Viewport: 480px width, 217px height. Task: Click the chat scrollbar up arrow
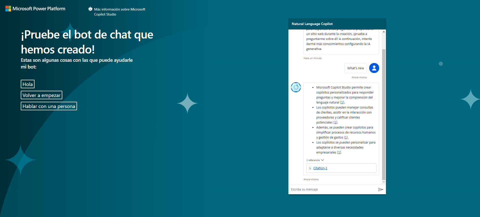(384, 31)
